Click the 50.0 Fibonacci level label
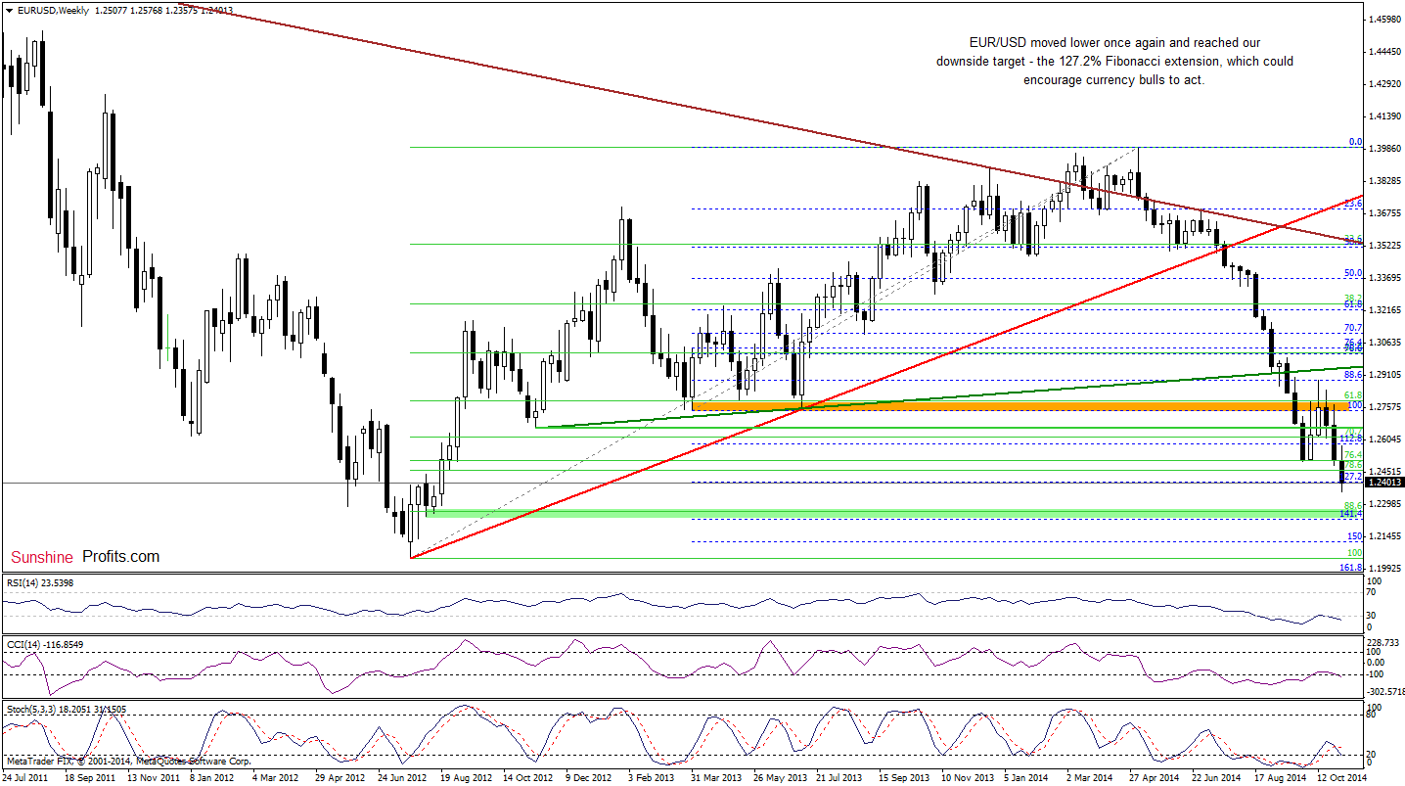The height and width of the screenshot is (786, 1405). click(1354, 273)
